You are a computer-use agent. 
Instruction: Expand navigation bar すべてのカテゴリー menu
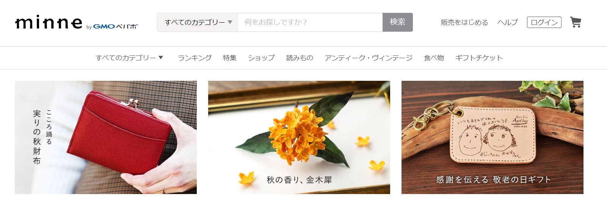(x=129, y=58)
